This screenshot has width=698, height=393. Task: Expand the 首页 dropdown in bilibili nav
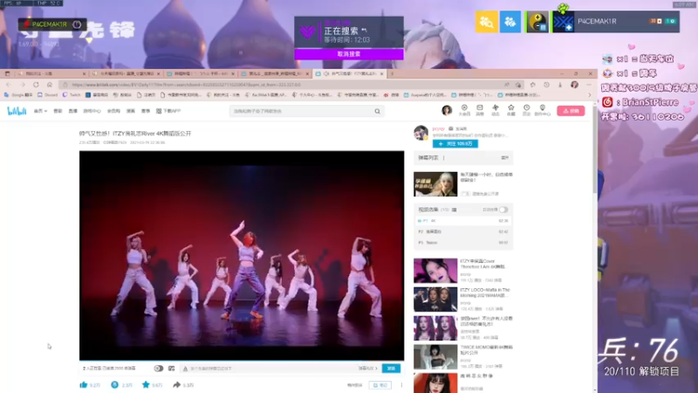(x=40, y=111)
